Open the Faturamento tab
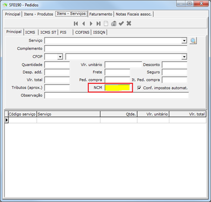211x202 pixels. (101, 14)
